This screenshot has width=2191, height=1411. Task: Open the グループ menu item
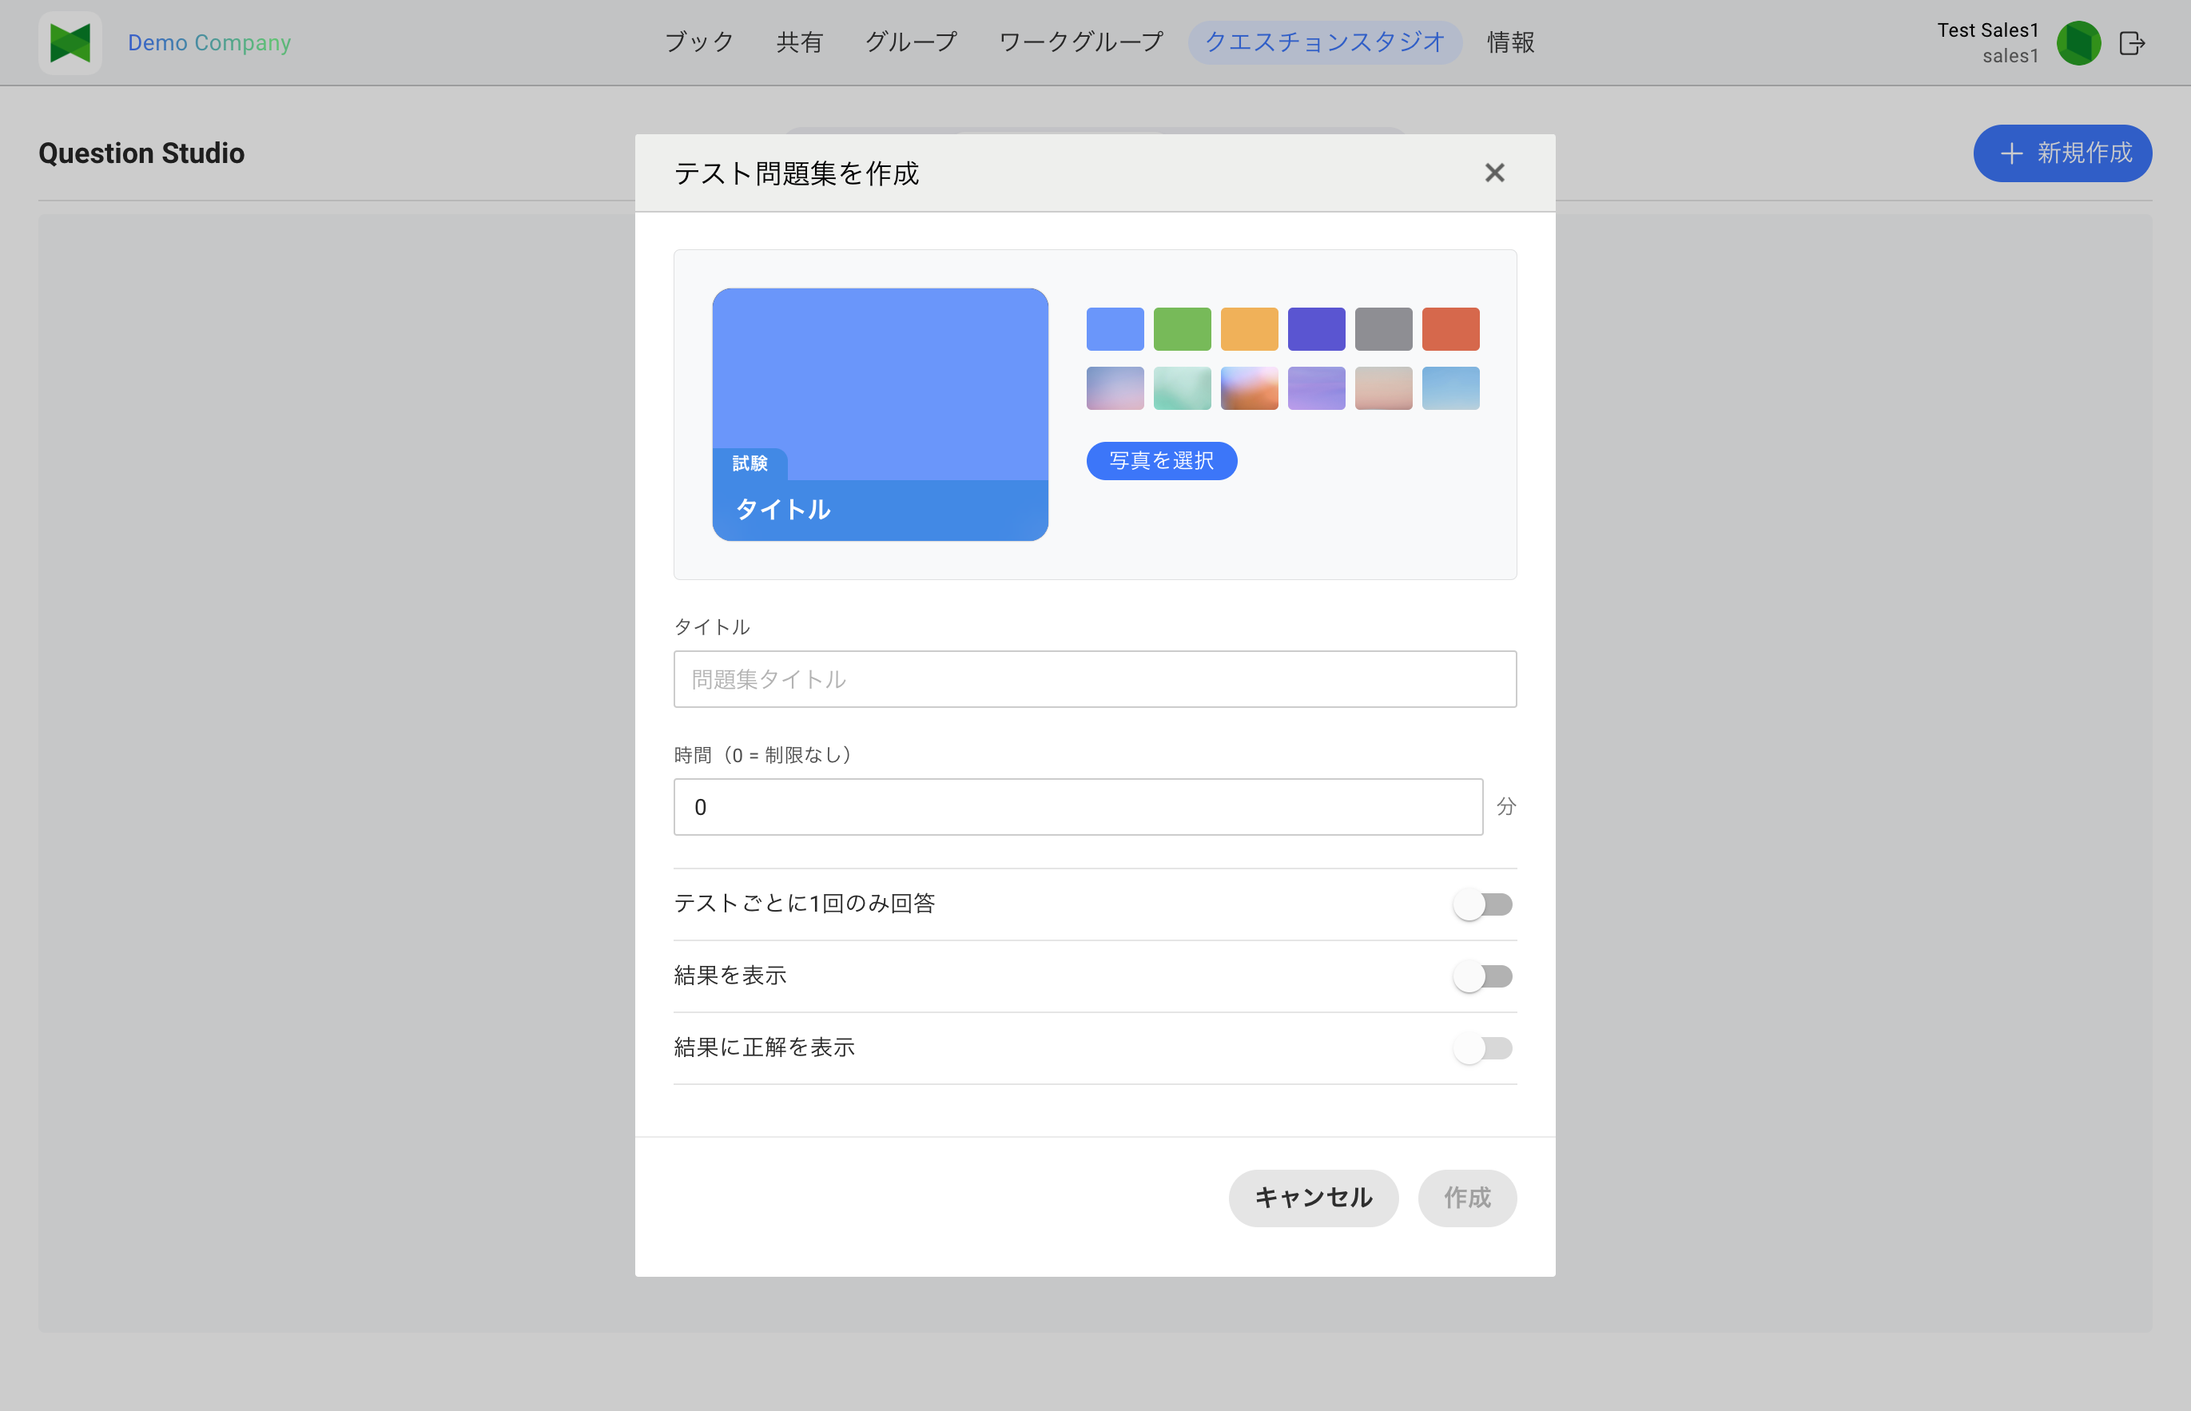[x=911, y=42]
